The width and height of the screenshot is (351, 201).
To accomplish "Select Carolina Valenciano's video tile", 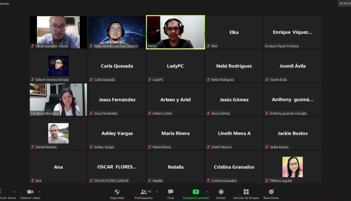I will point(58,99).
